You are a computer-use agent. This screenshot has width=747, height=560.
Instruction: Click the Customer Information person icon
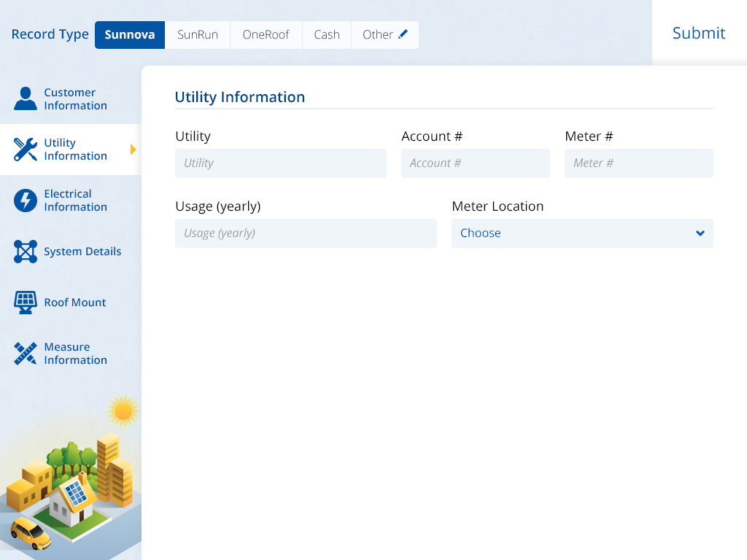tap(26, 98)
